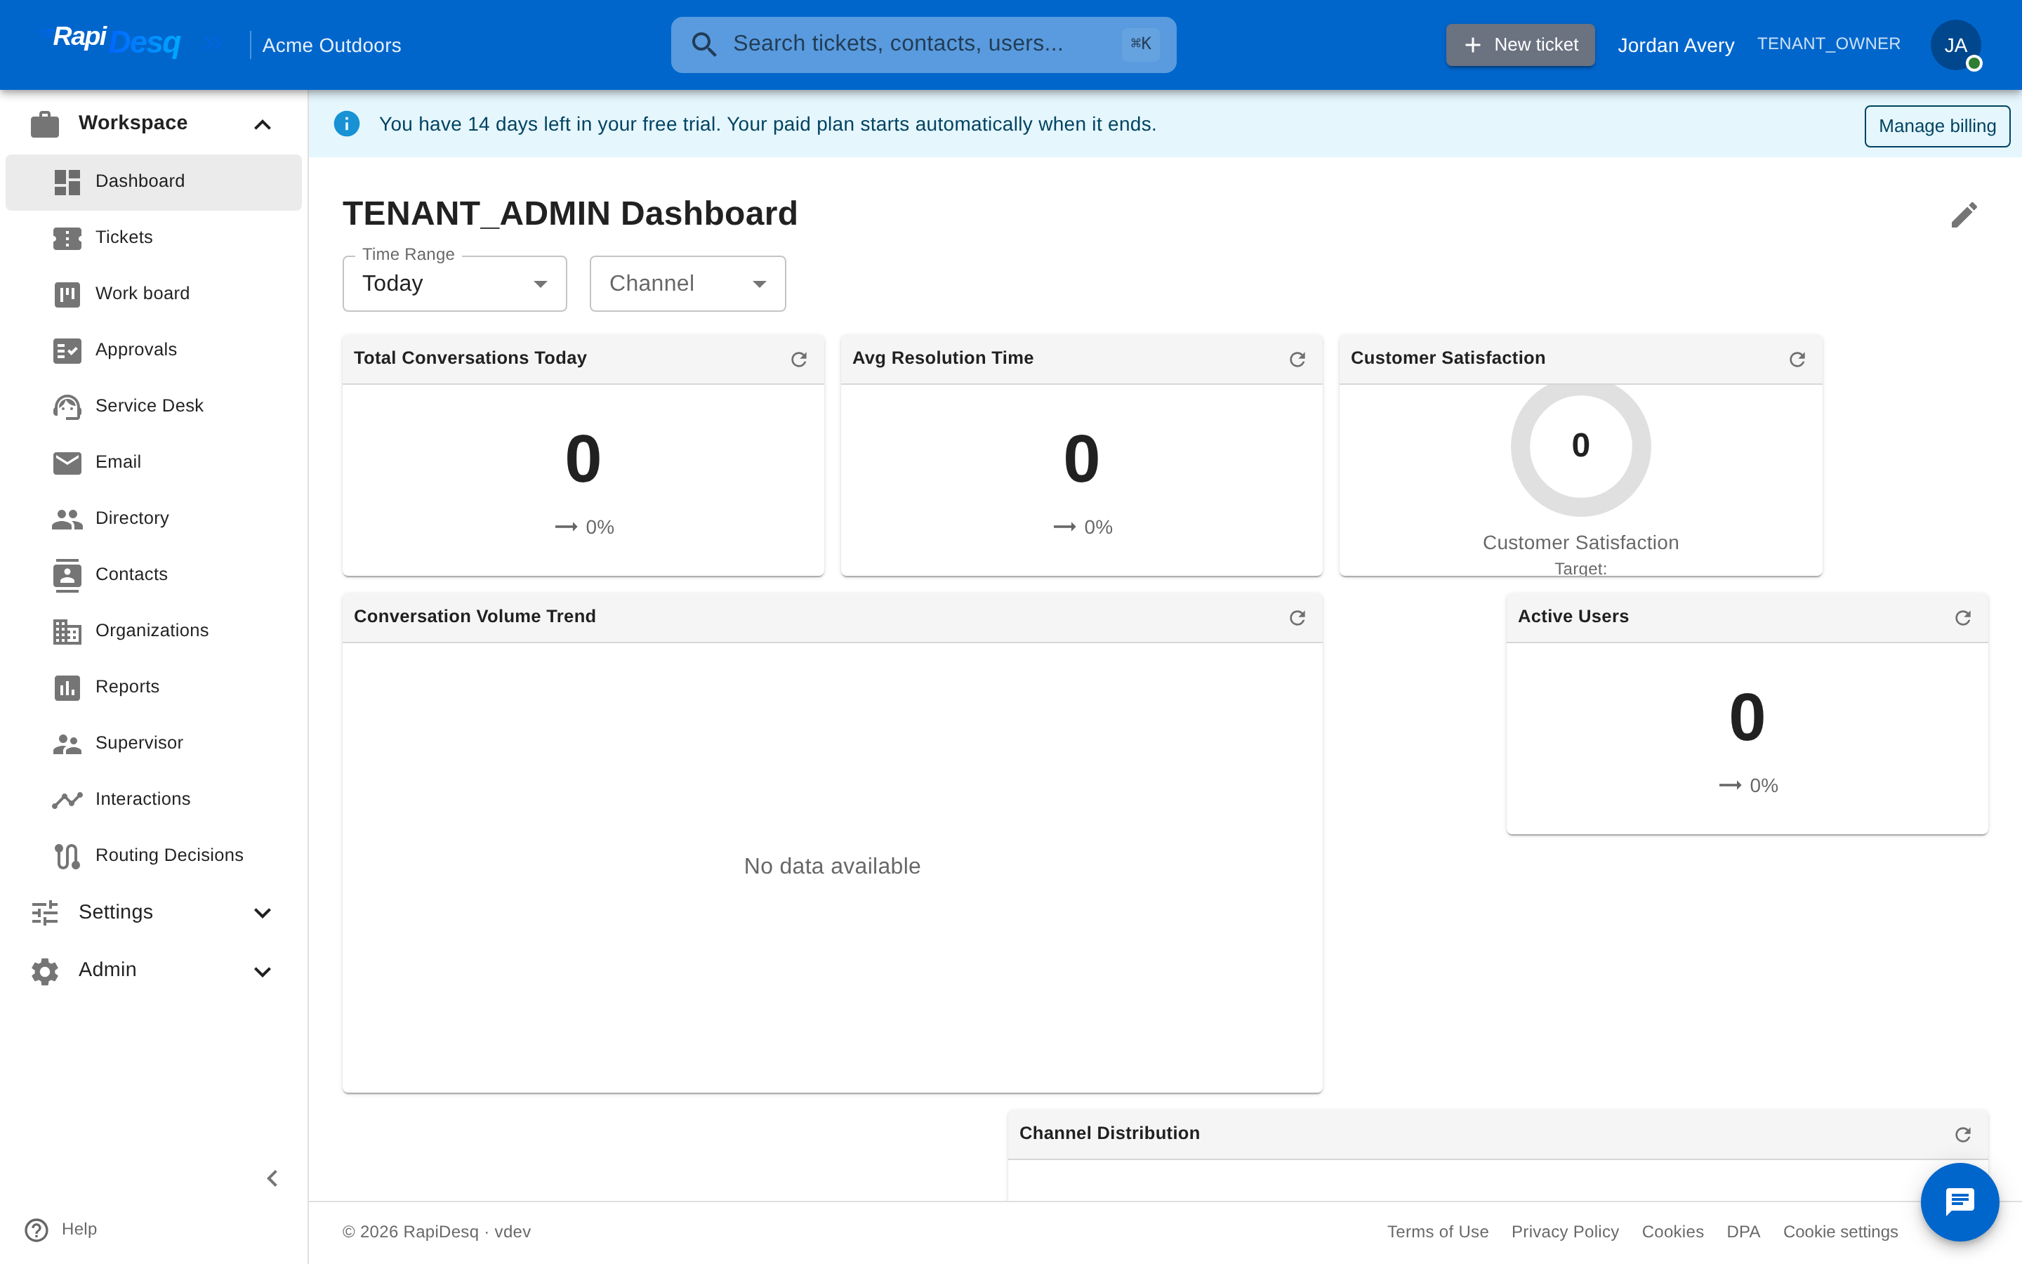Click the JA user avatar

[x=1955, y=45]
